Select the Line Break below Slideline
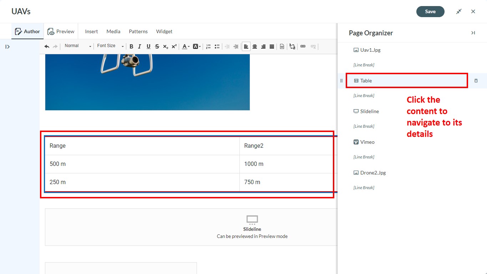 (x=364, y=126)
